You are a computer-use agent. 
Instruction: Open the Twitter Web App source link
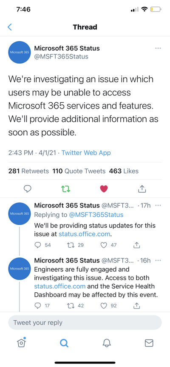[86, 153]
